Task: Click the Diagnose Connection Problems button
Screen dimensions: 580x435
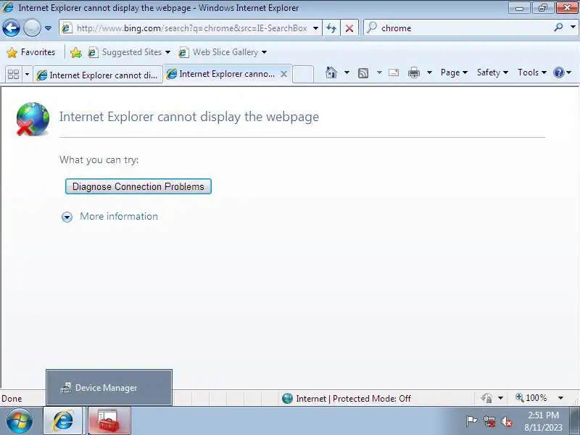Action: click(138, 186)
